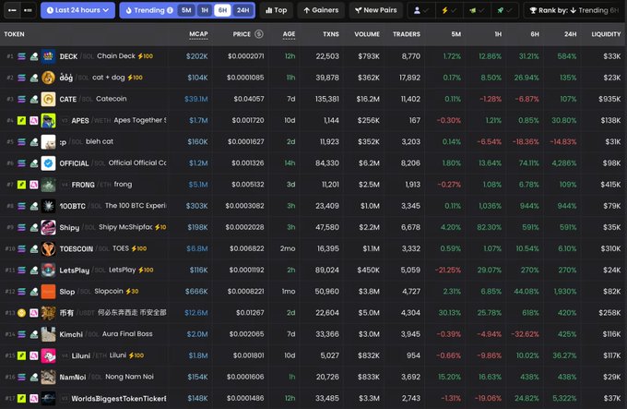Open the Rank by Trending dropdown

[x=574, y=10]
